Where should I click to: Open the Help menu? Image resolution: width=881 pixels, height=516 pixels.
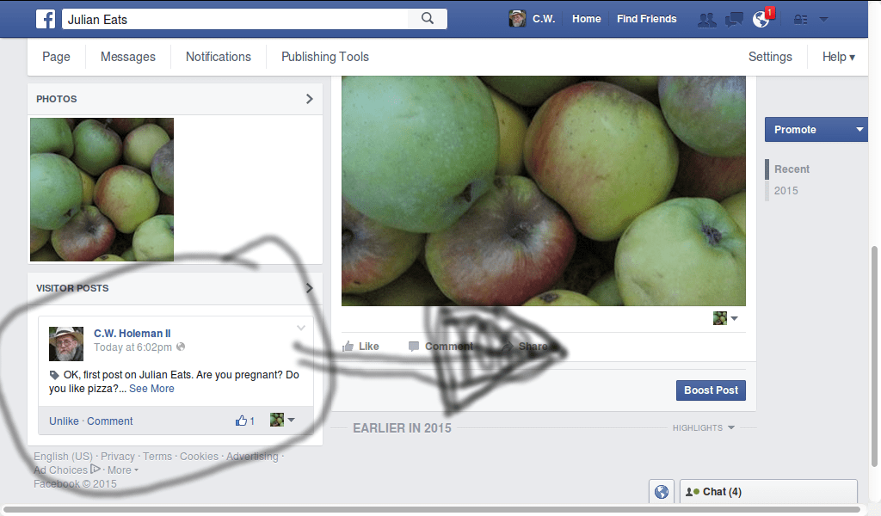coord(836,57)
